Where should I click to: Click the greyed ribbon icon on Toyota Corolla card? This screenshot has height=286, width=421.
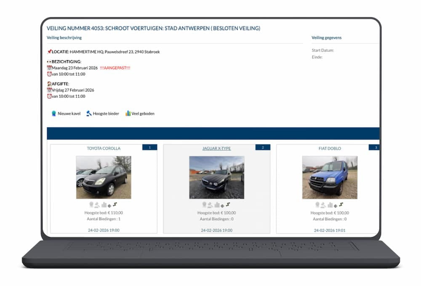[91, 205]
